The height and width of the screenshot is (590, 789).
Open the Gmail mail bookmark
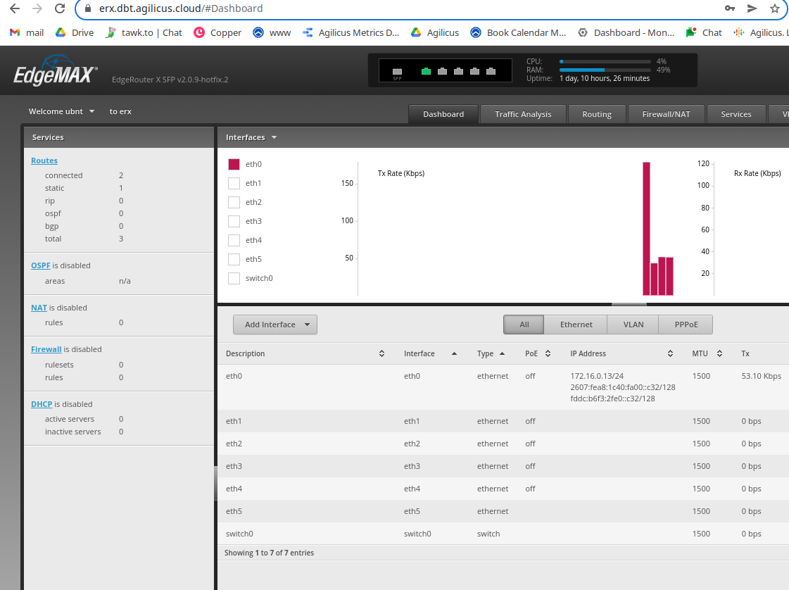point(27,32)
